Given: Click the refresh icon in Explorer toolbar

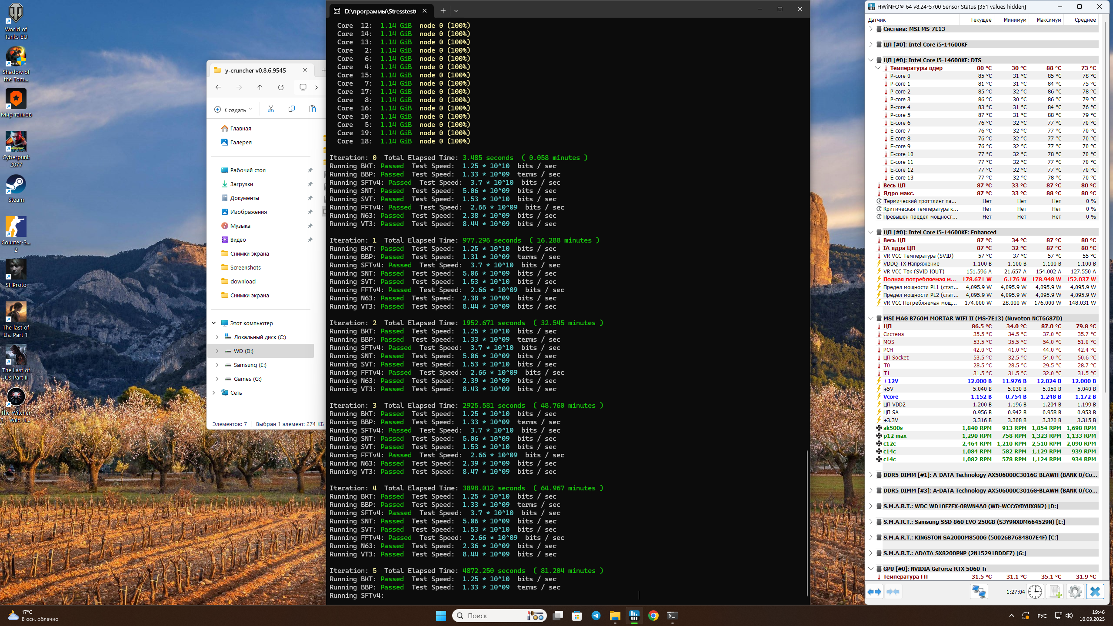Looking at the screenshot, I should tap(281, 87).
